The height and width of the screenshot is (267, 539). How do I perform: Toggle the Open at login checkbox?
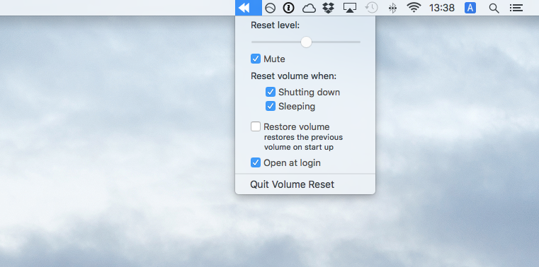[x=256, y=162]
